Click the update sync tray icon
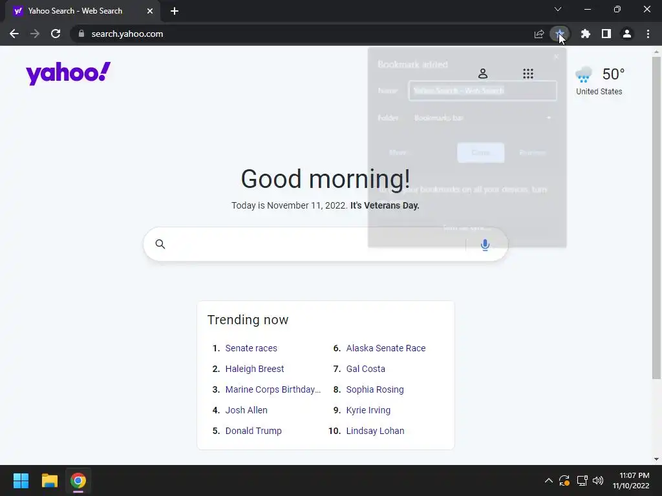This screenshot has width=662, height=496. pos(564,480)
